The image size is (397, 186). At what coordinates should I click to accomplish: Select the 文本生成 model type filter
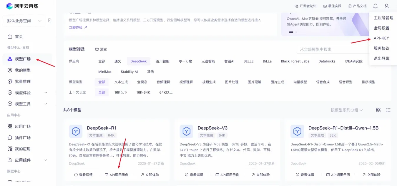point(121,82)
